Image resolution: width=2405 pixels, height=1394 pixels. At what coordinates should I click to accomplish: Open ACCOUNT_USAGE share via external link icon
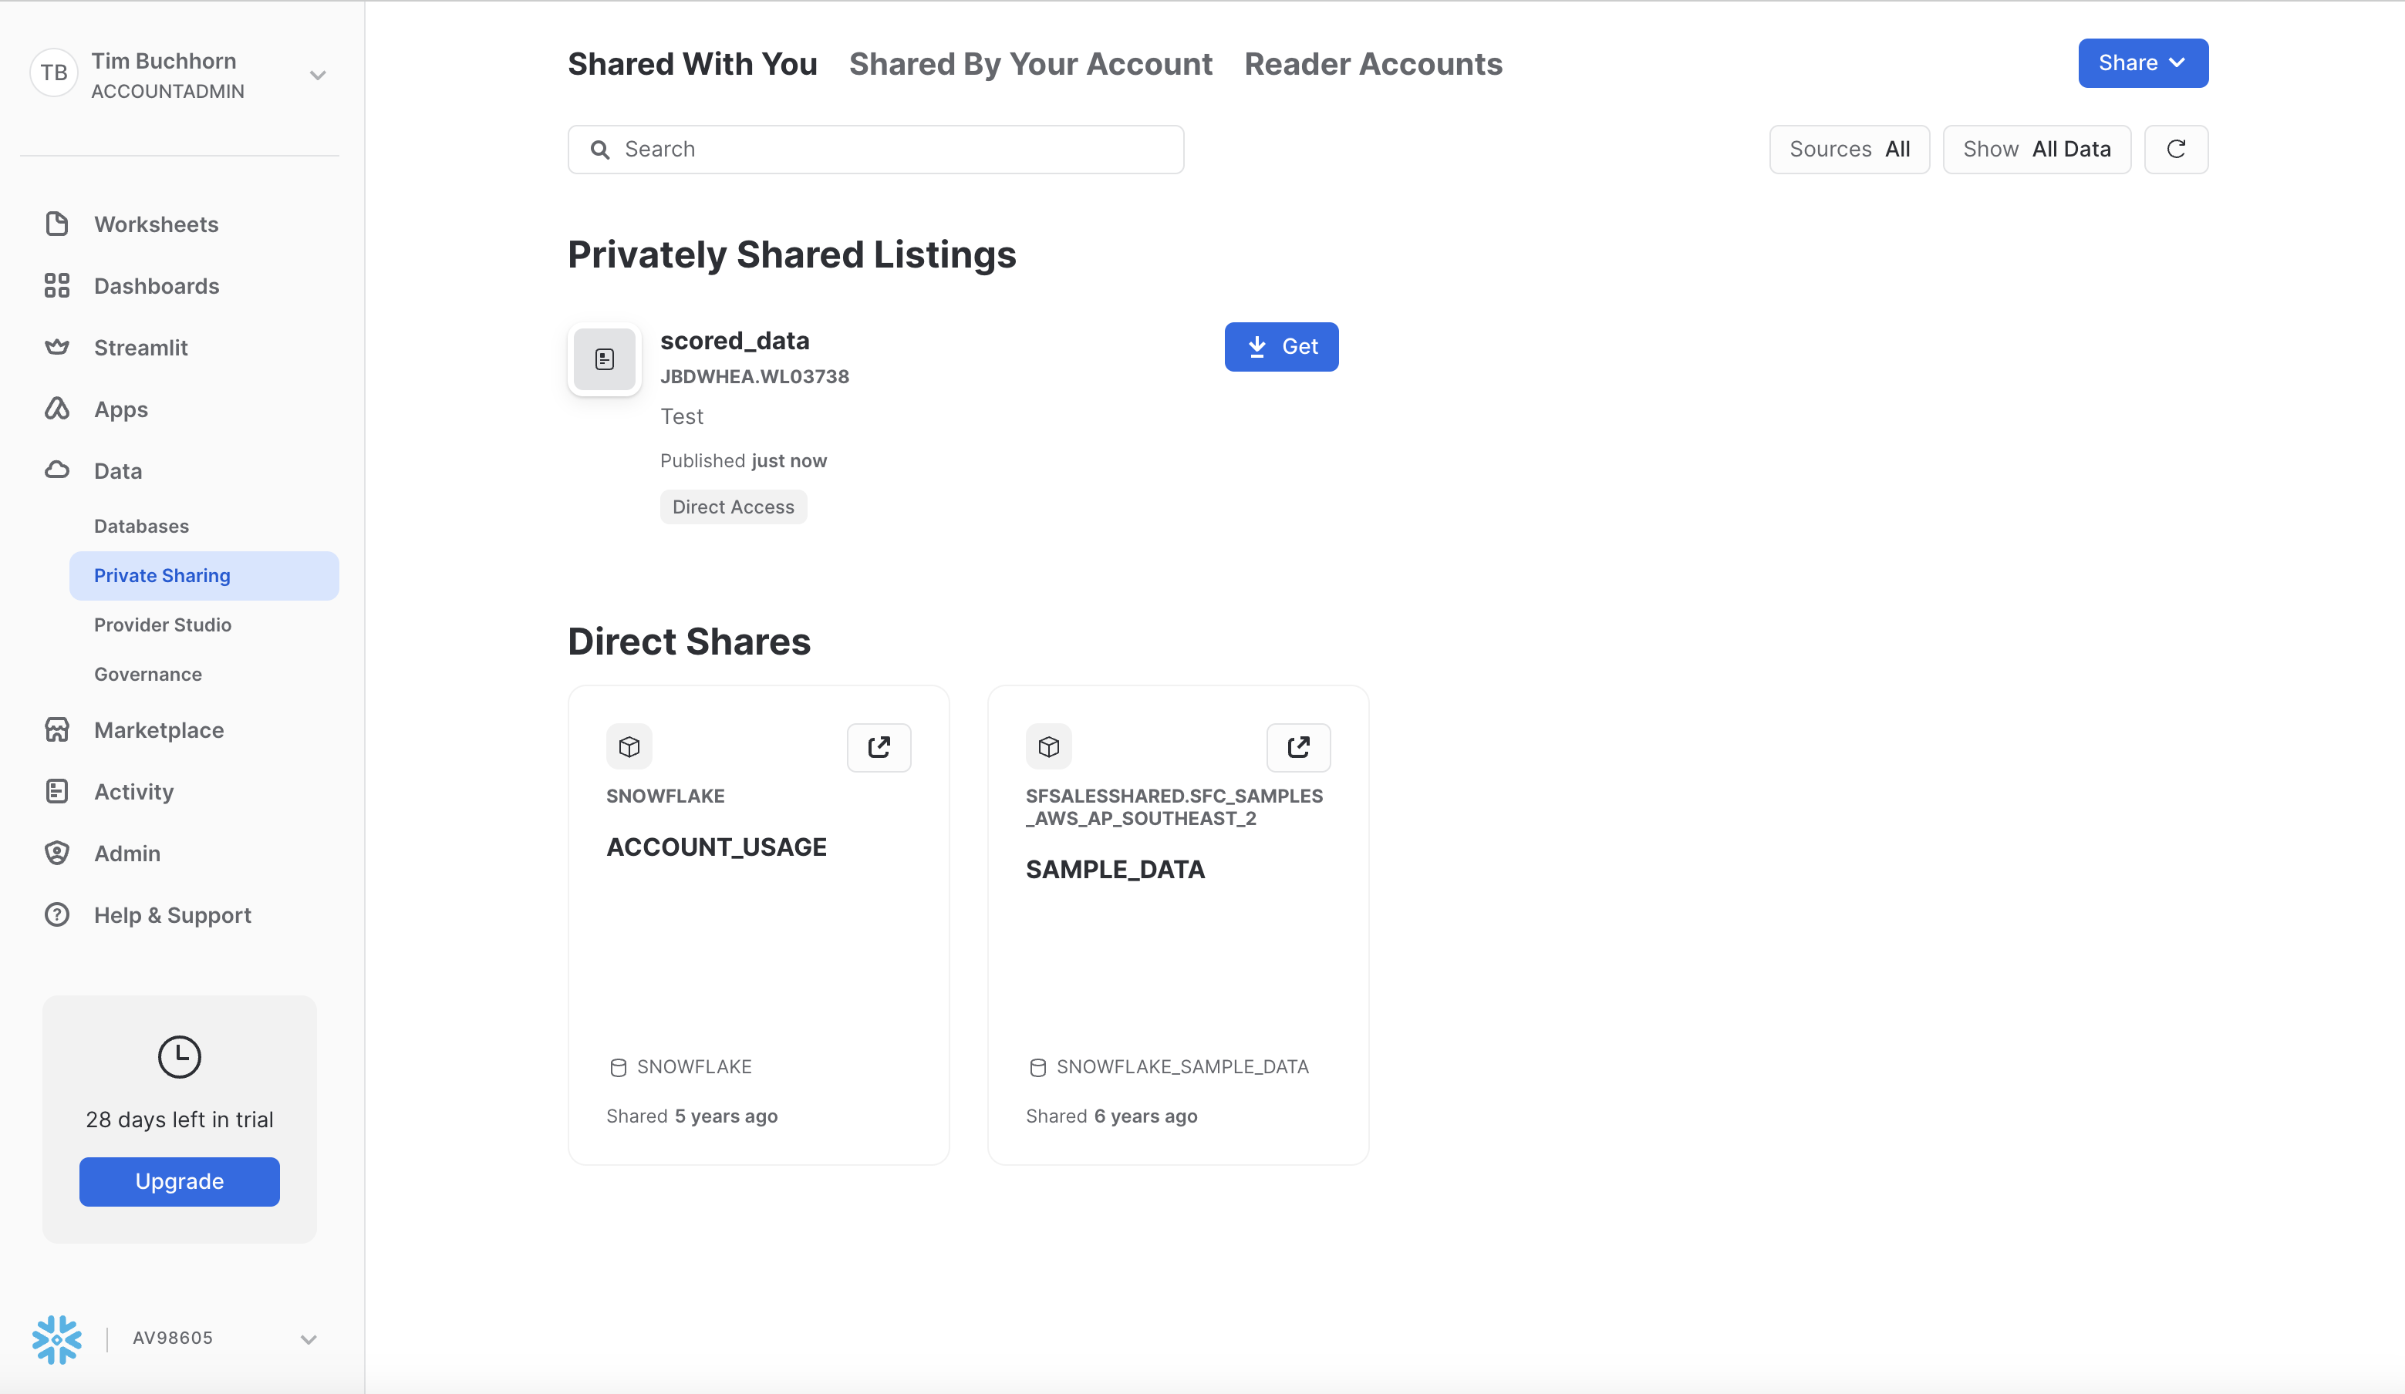click(878, 747)
